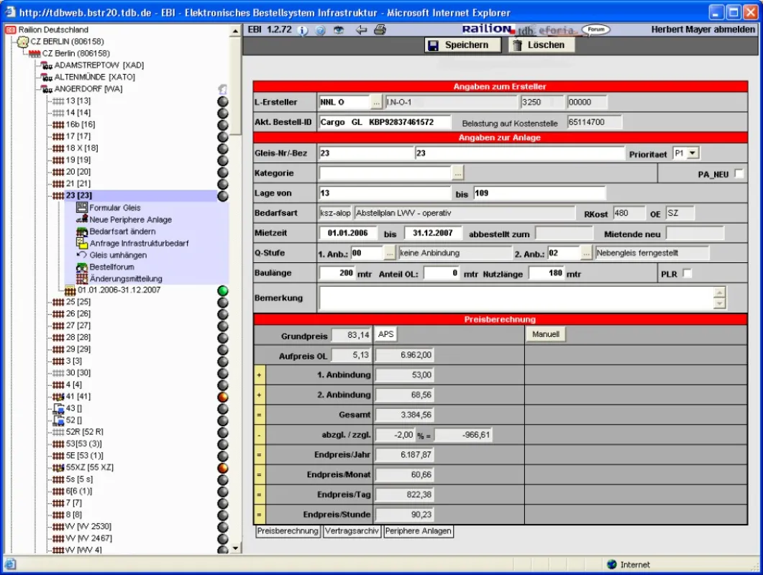
Task: Click the tree panel scroll up arrow
Action: tap(235, 31)
